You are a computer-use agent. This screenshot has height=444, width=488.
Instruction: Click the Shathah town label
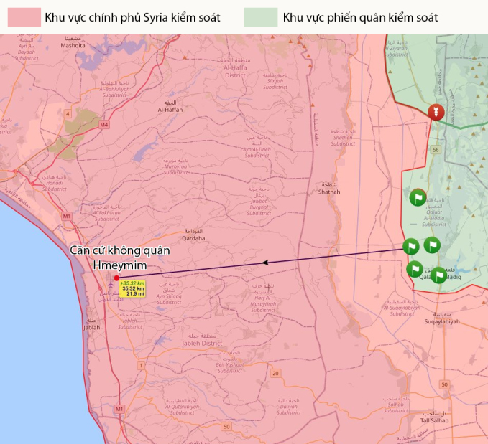click(x=328, y=192)
